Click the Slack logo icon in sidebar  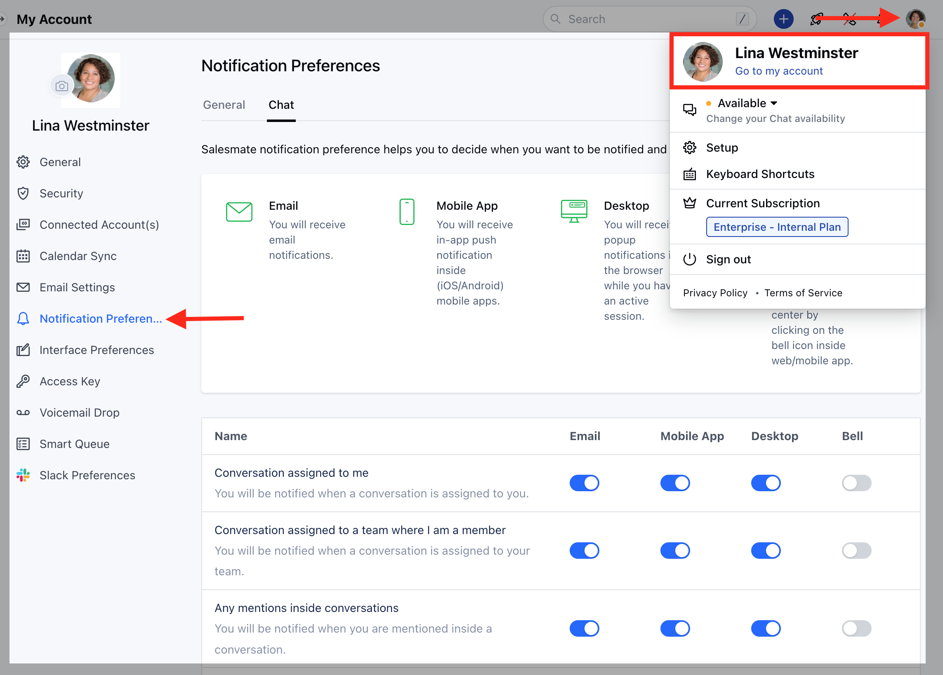[23, 475]
